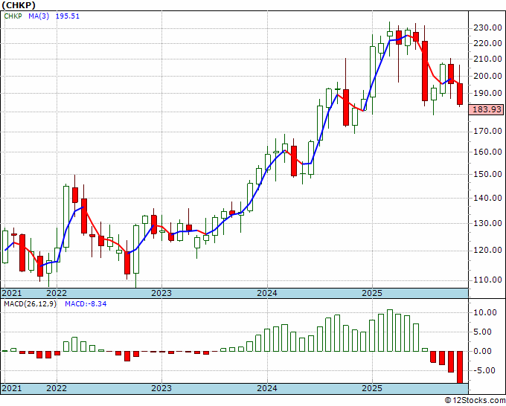Click the 10.00 MACD axis label
The width and height of the screenshot is (506, 406).
(x=485, y=312)
